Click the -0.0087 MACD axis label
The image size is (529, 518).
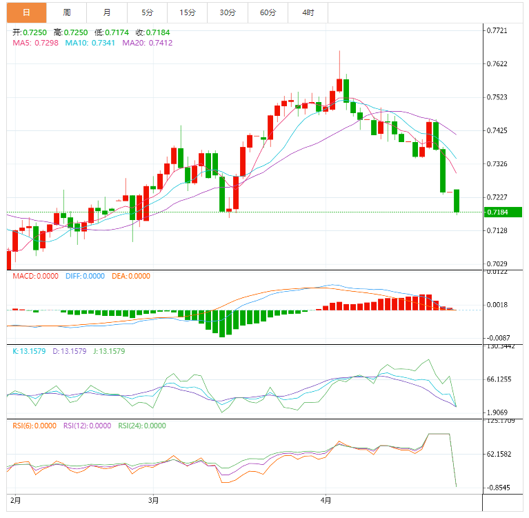coord(497,338)
